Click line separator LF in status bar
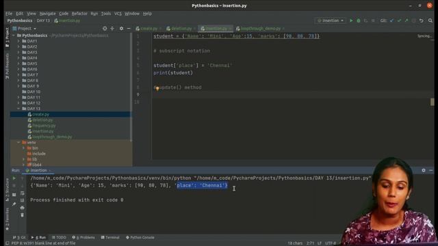The width and height of the screenshot is (438, 246). point(320,243)
